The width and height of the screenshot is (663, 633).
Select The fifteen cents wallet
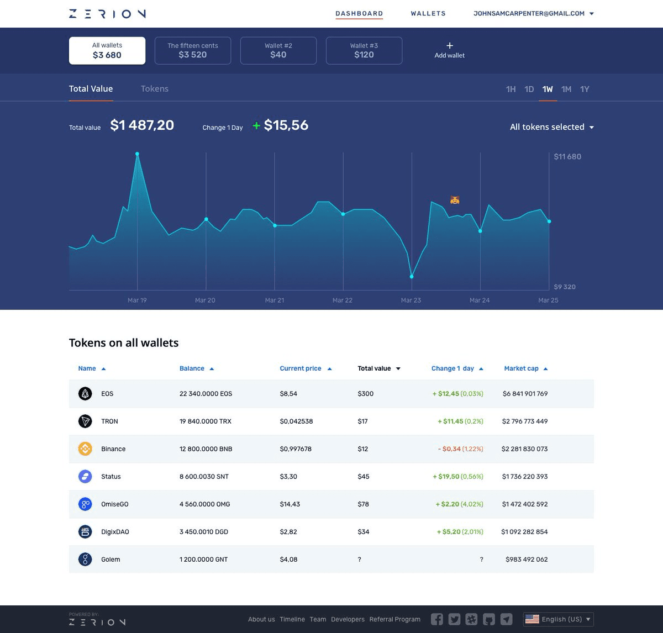tap(193, 51)
